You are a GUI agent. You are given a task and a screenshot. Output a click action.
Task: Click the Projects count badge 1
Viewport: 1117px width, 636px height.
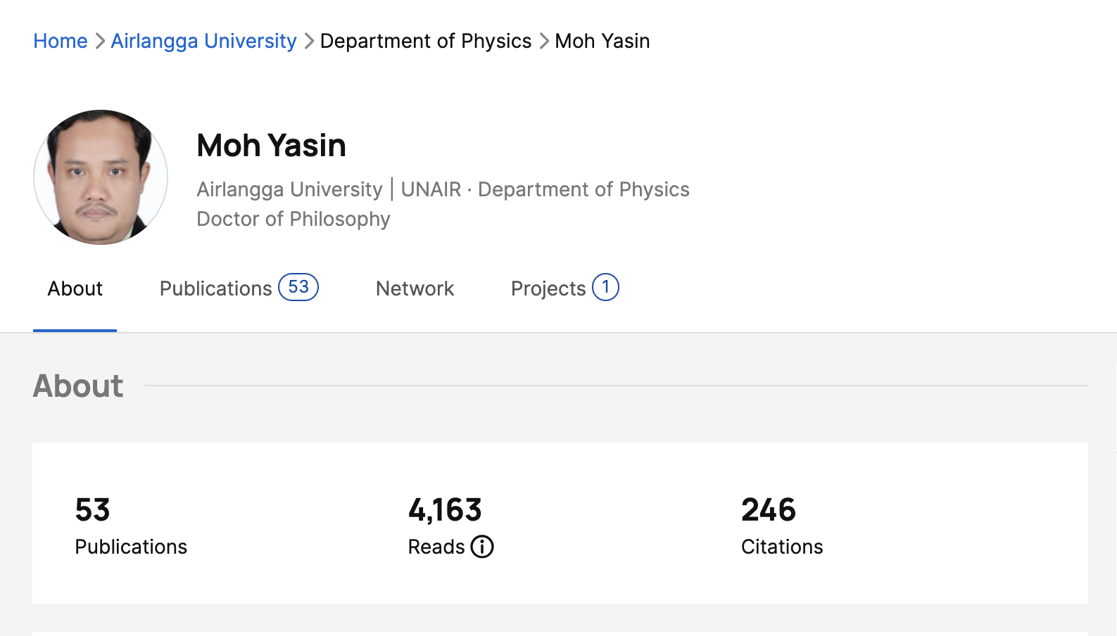605,287
